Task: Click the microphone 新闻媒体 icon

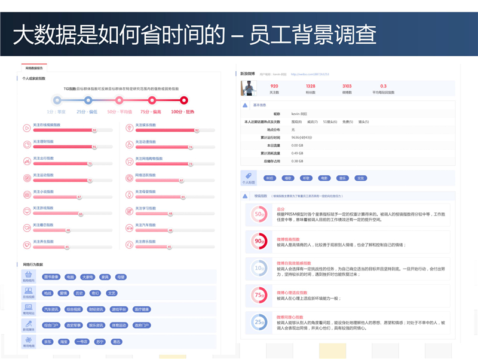Action: [28, 325]
